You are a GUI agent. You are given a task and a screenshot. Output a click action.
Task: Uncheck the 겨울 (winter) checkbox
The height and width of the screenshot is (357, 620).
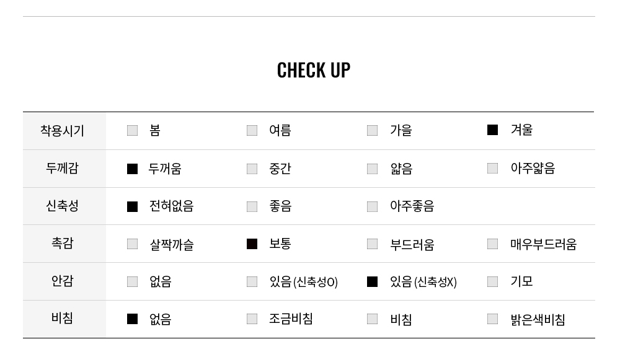[x=492, y=130]
